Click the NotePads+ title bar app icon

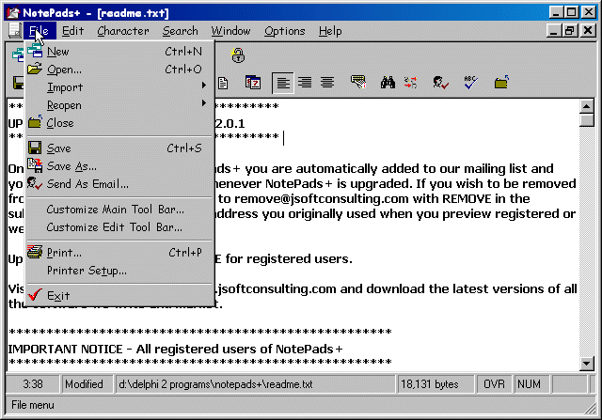[x=12, y=13]
